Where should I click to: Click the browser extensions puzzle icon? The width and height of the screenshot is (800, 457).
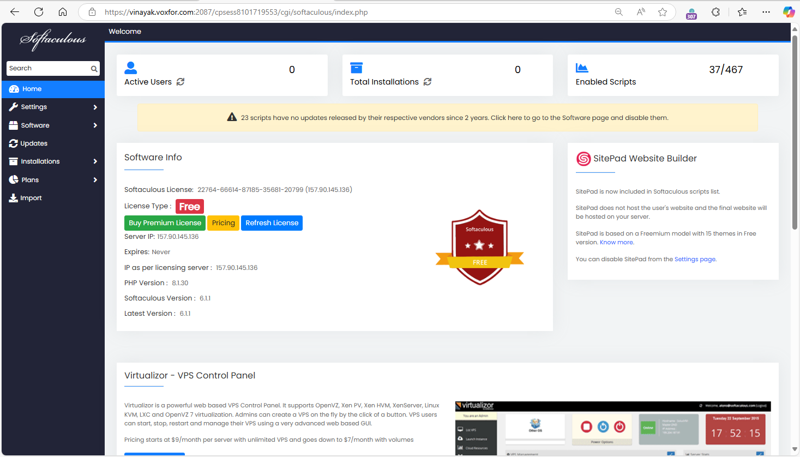click(715, 11)
